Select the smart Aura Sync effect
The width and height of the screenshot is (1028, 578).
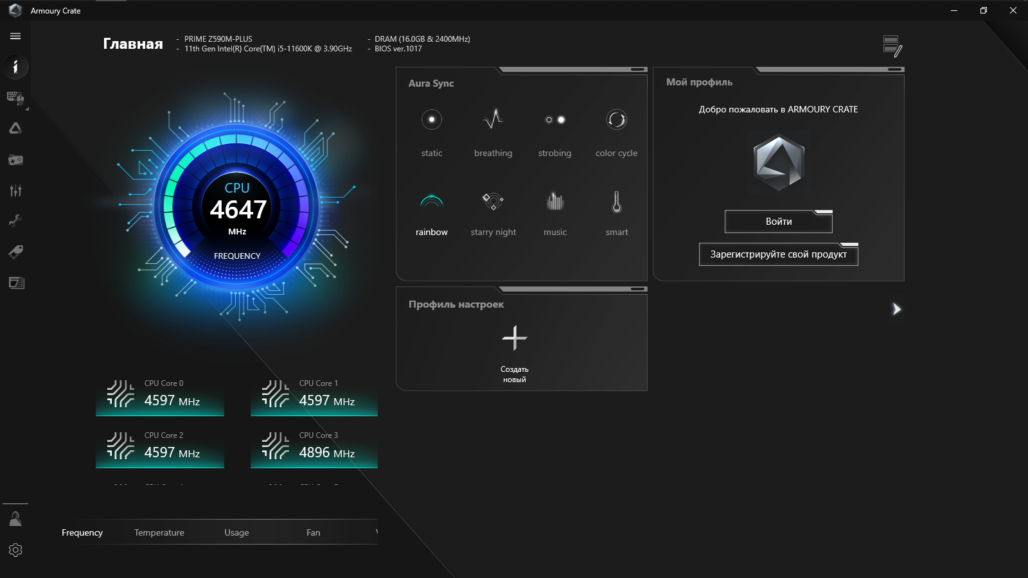tap(617, 213)
